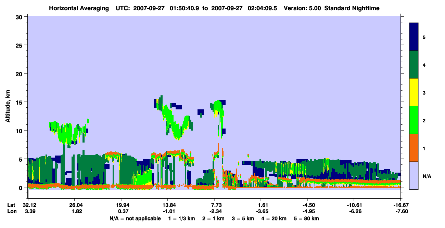Click the y-axis tick label 20
Image resolution: width=445 pixels, height=228 pixels.
pos(20,74)
